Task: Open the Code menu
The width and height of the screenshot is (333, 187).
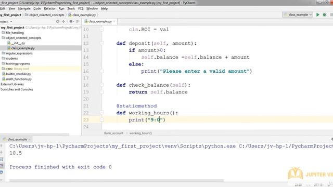Action: 37,8
